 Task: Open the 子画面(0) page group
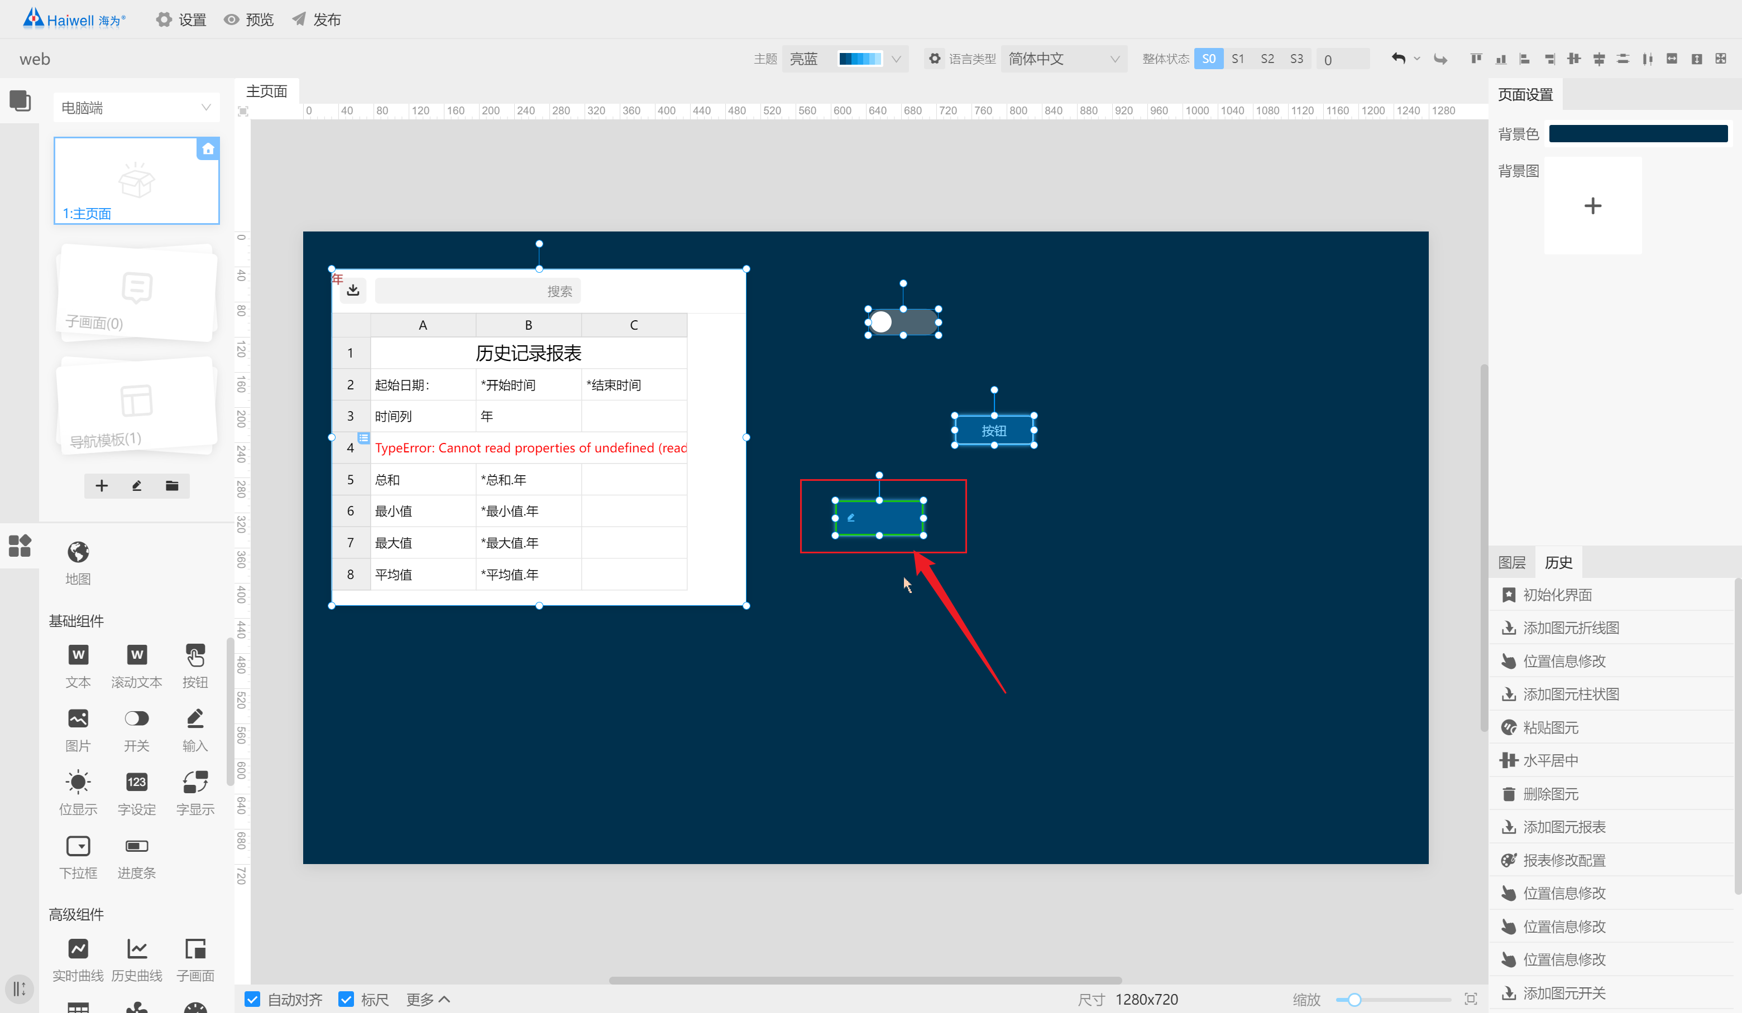coord(137,293)
